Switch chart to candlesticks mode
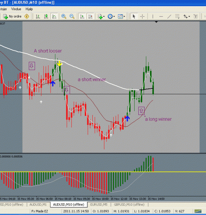This screenshot has width=206, height=215. 46,17
